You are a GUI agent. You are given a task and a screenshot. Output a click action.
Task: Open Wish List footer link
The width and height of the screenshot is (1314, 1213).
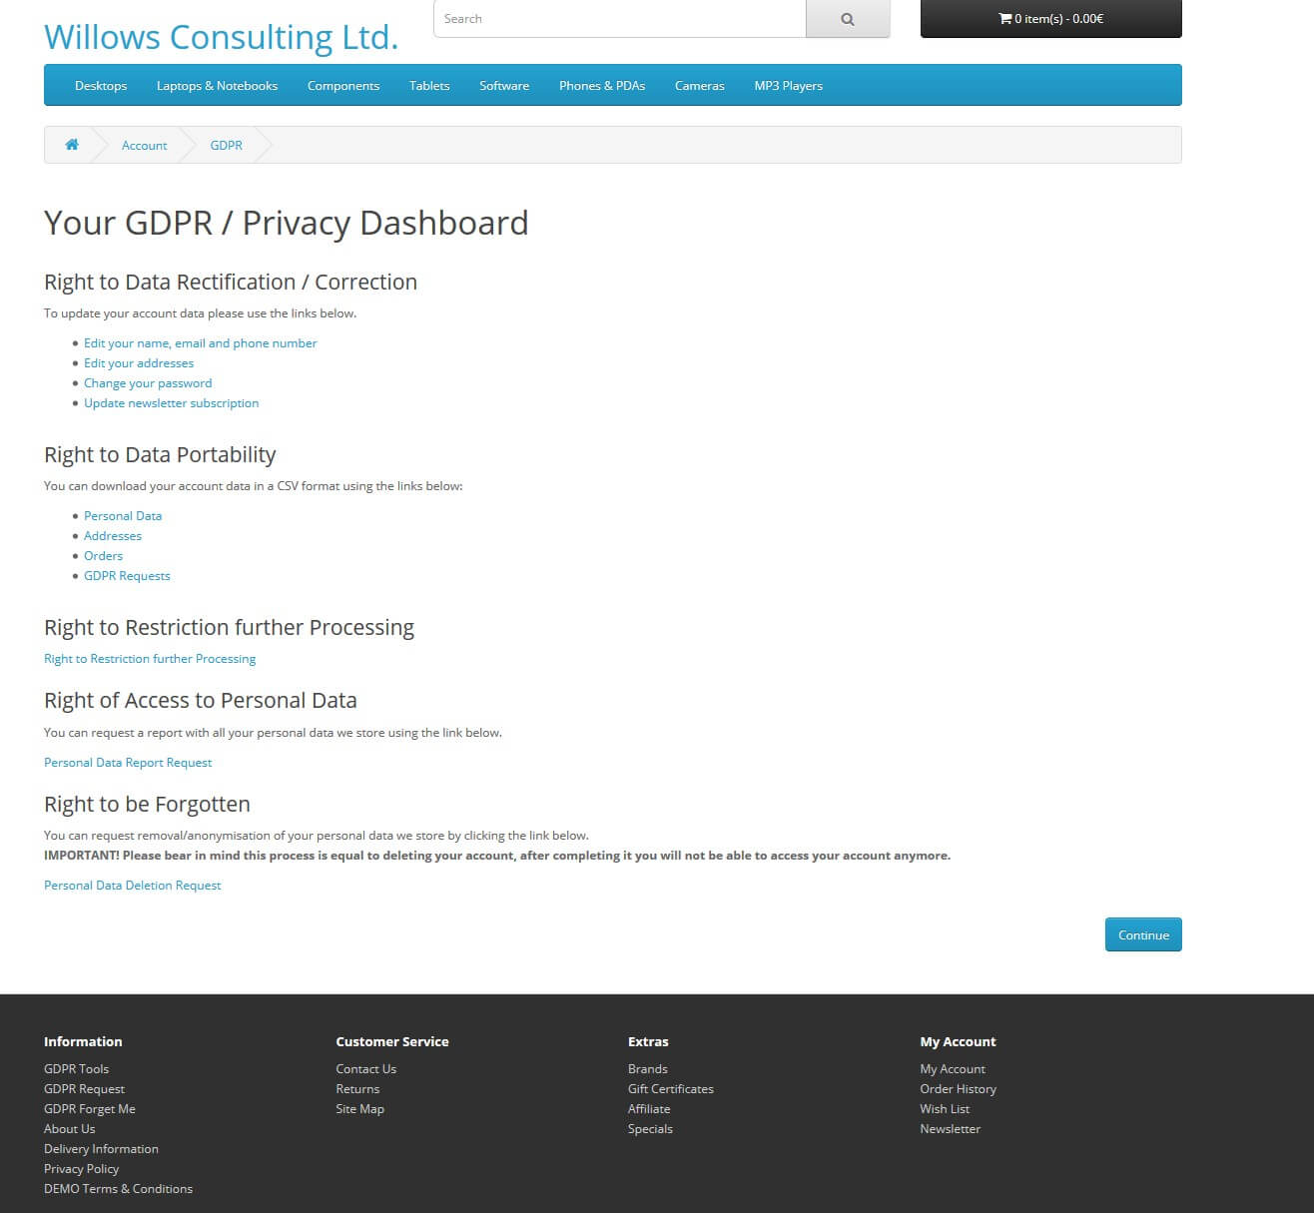945,1109
